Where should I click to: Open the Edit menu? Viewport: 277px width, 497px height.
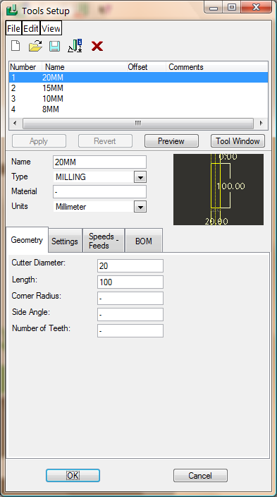point(31,28)
